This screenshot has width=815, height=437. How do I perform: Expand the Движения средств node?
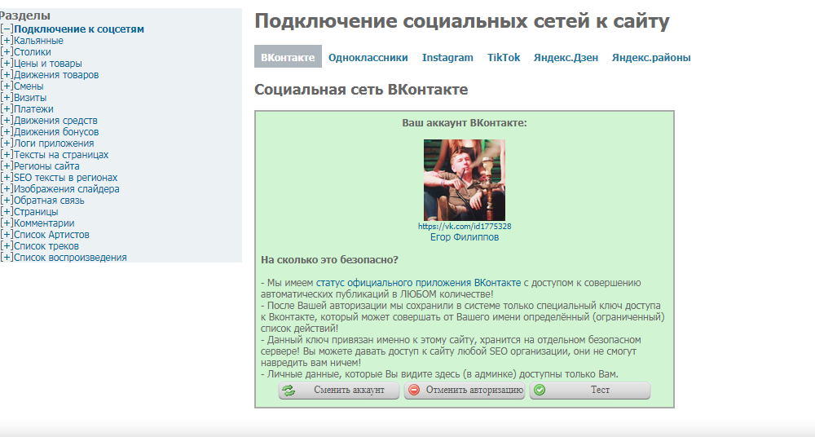click(x=7, y=121)
